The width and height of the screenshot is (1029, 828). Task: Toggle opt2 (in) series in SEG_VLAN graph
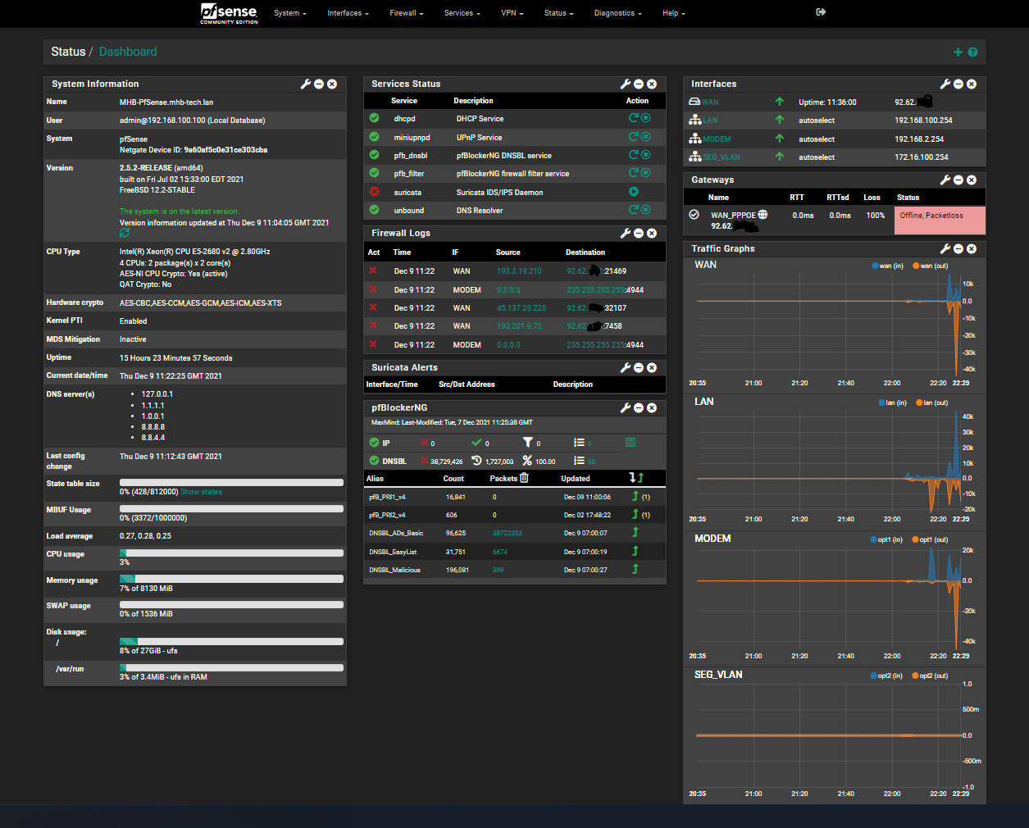886,676
